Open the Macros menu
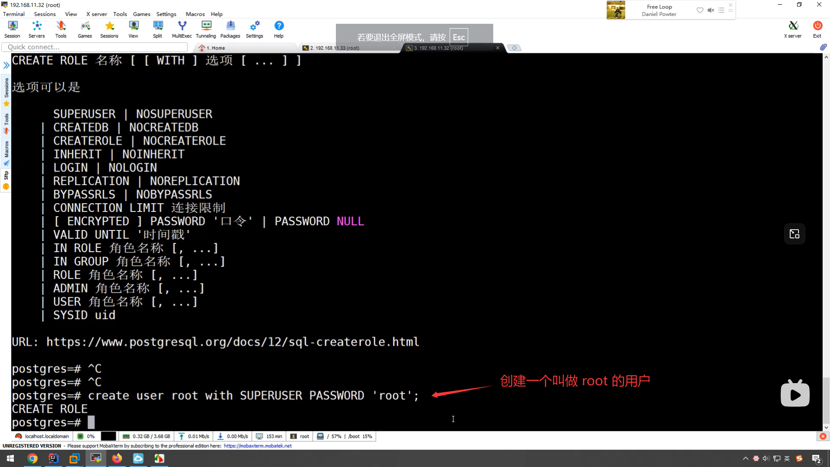The height and width of the screenshot is (467, 830). pos(195,14)
